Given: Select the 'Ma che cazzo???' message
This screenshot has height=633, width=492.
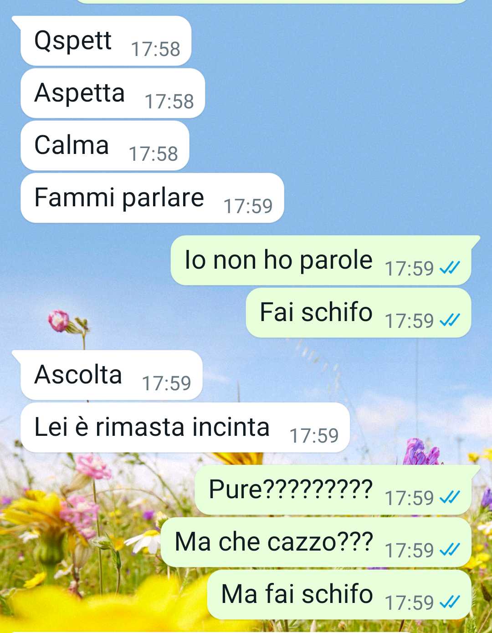Looking at the screenshot, I should click(316, 542).
